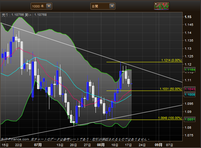Screen dimensions: 201x148
Task: Click the 売り : 1.10756 sell rate text
Action: pyautogui.click(x=13, y=15)
